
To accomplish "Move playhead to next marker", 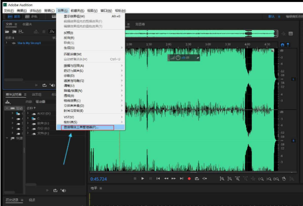I will pos(181,179).
